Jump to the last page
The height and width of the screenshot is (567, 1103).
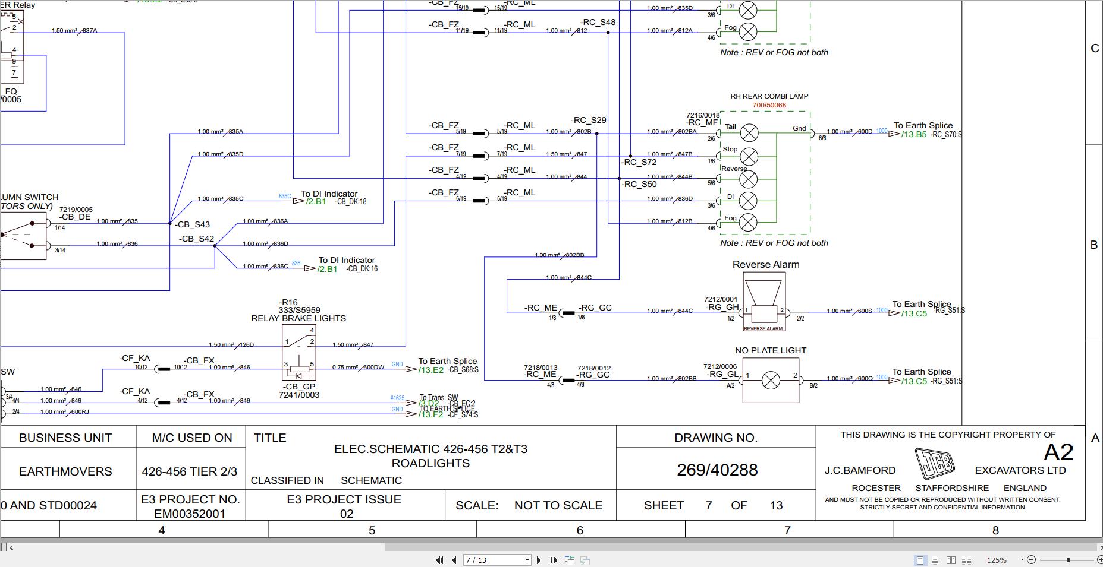pyautogui.click(x=554, y=560)
